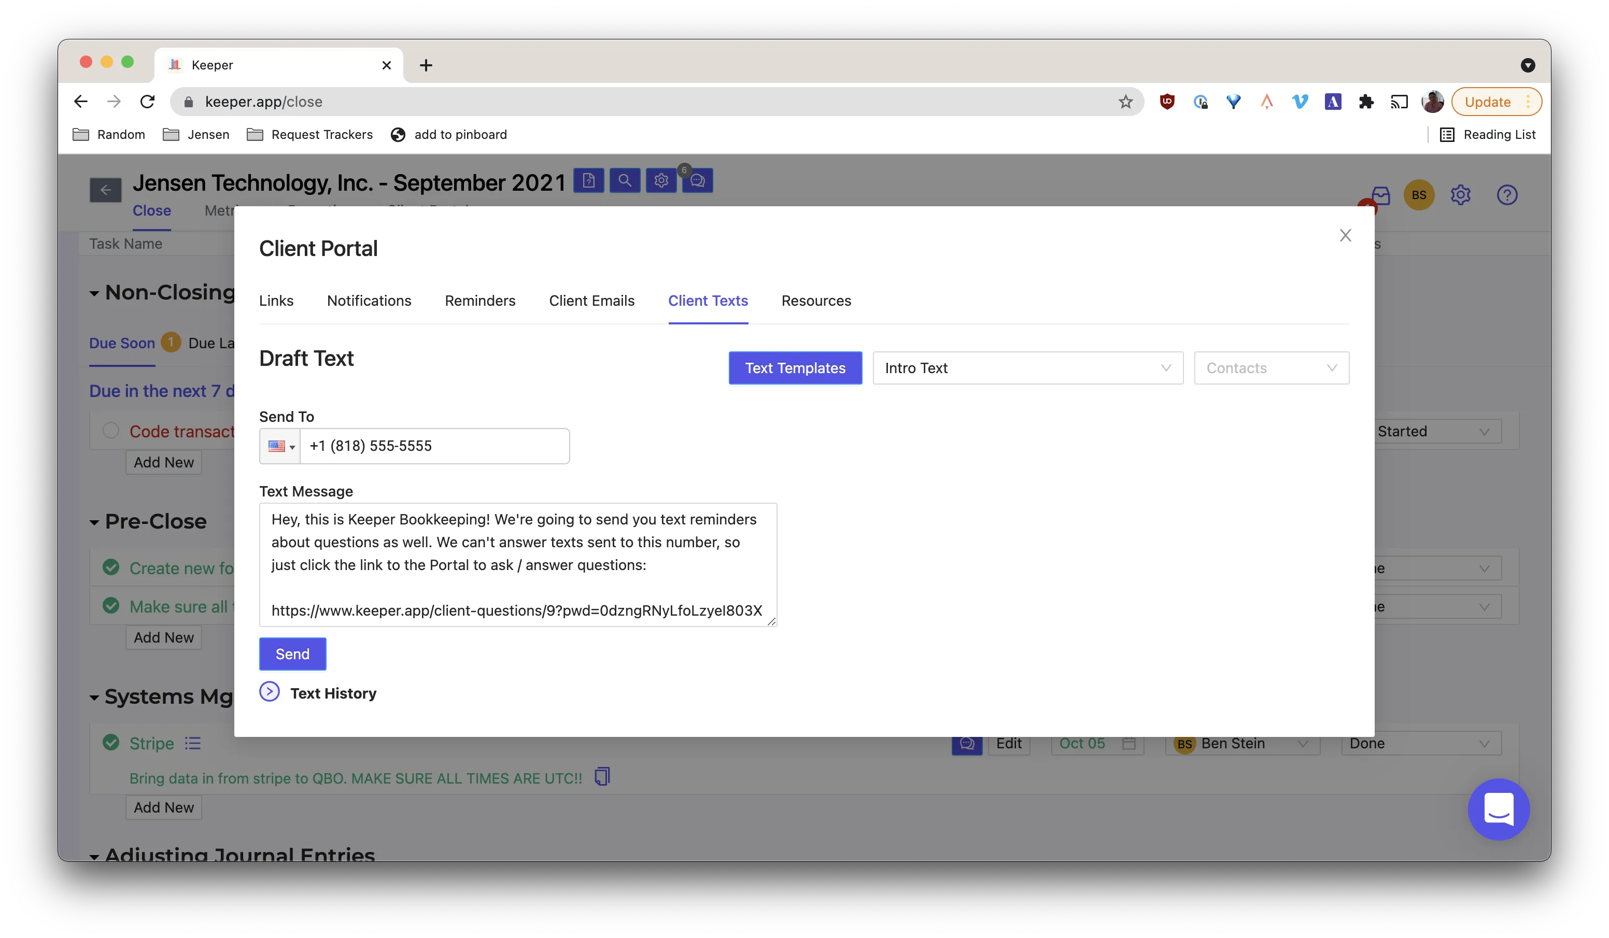Screen dimensions: 1609x938
Task: Open the inbox icon in the Keeper header
Action: tap(1380, 195)
